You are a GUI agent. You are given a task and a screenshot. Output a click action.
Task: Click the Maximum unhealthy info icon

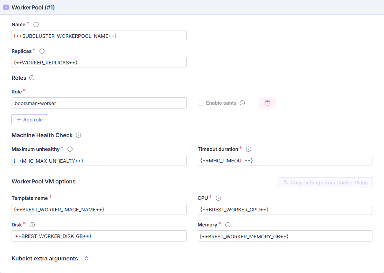70,149
